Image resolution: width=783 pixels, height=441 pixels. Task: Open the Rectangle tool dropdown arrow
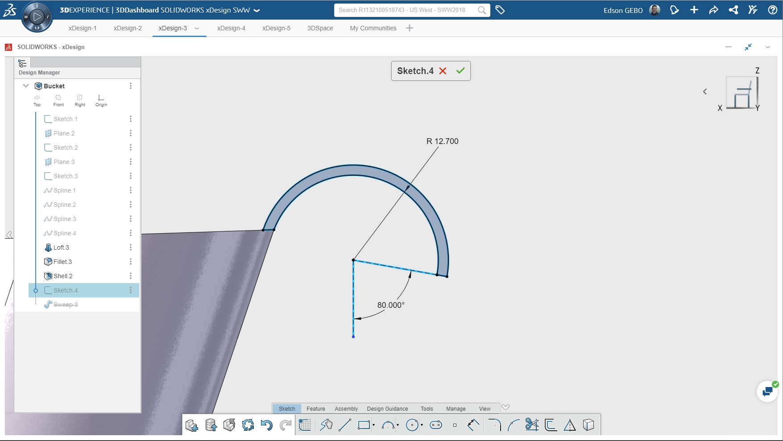coord(373,426)
